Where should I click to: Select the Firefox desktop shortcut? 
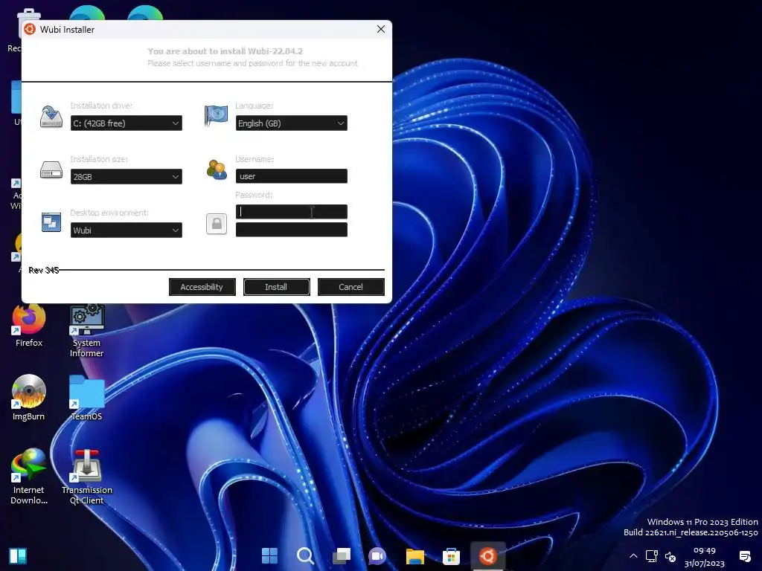click(x=29, y=326)
